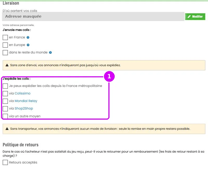Open help icon next to en Europe

tap(28, 45)
